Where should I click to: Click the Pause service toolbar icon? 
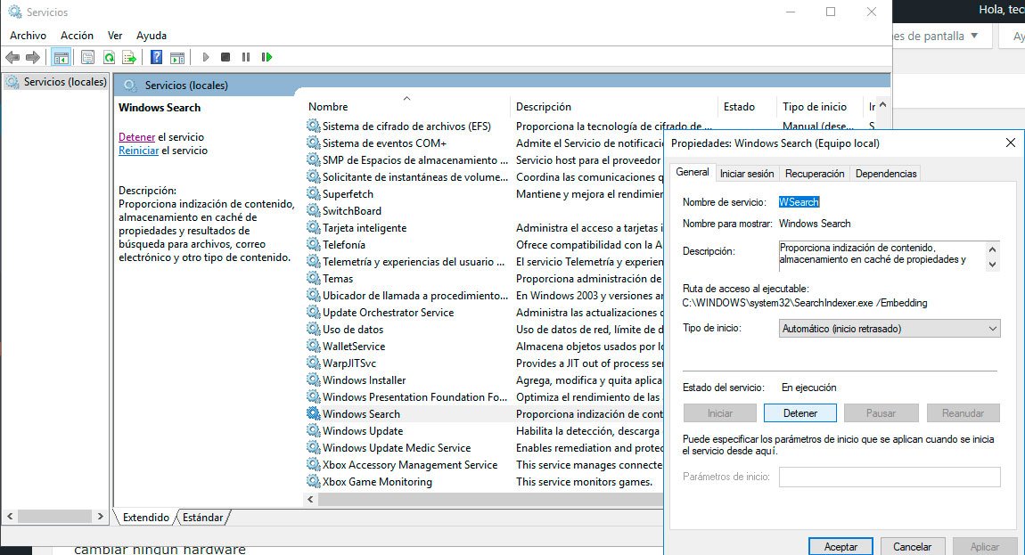click(x=246, y=58)
